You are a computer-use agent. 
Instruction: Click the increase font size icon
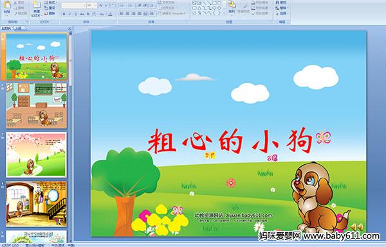(101, 5)
